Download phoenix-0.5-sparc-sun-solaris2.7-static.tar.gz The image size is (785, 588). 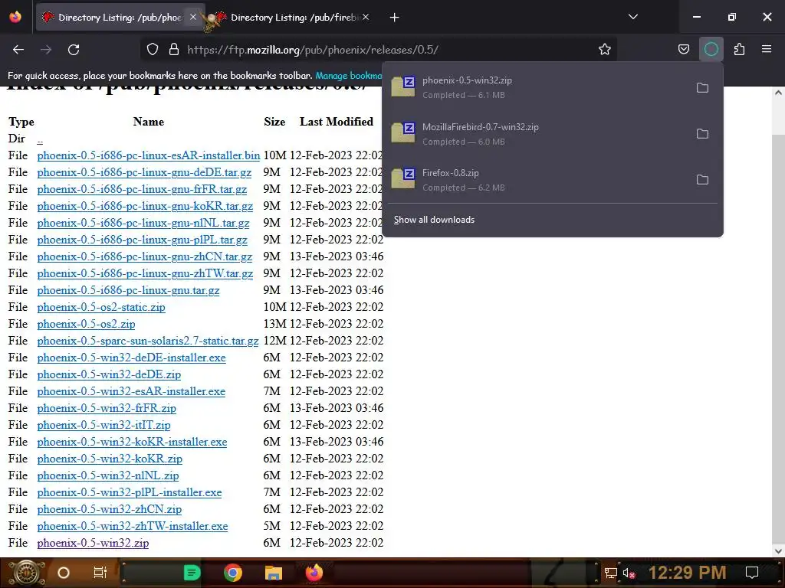148,341
